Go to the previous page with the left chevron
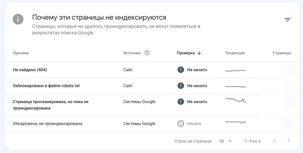Viewport: 303px width, 153px height. 275,141
